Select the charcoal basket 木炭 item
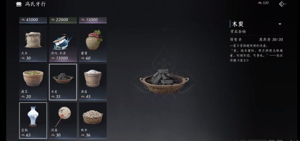This screenshot has height=141, width=300. pyautogui.click(x=63, y=82)
